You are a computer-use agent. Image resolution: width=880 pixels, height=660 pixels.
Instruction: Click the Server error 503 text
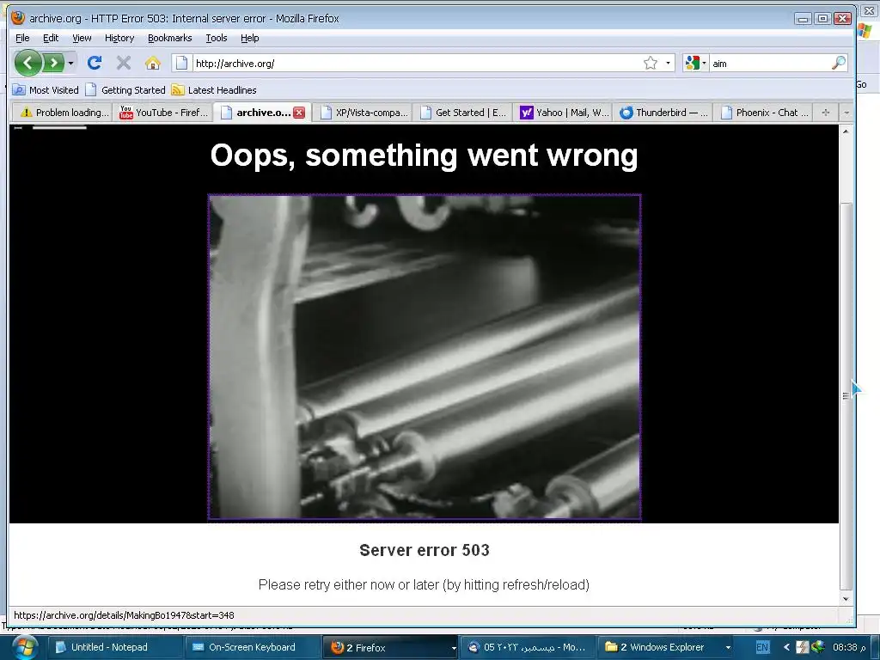[425, 550]
